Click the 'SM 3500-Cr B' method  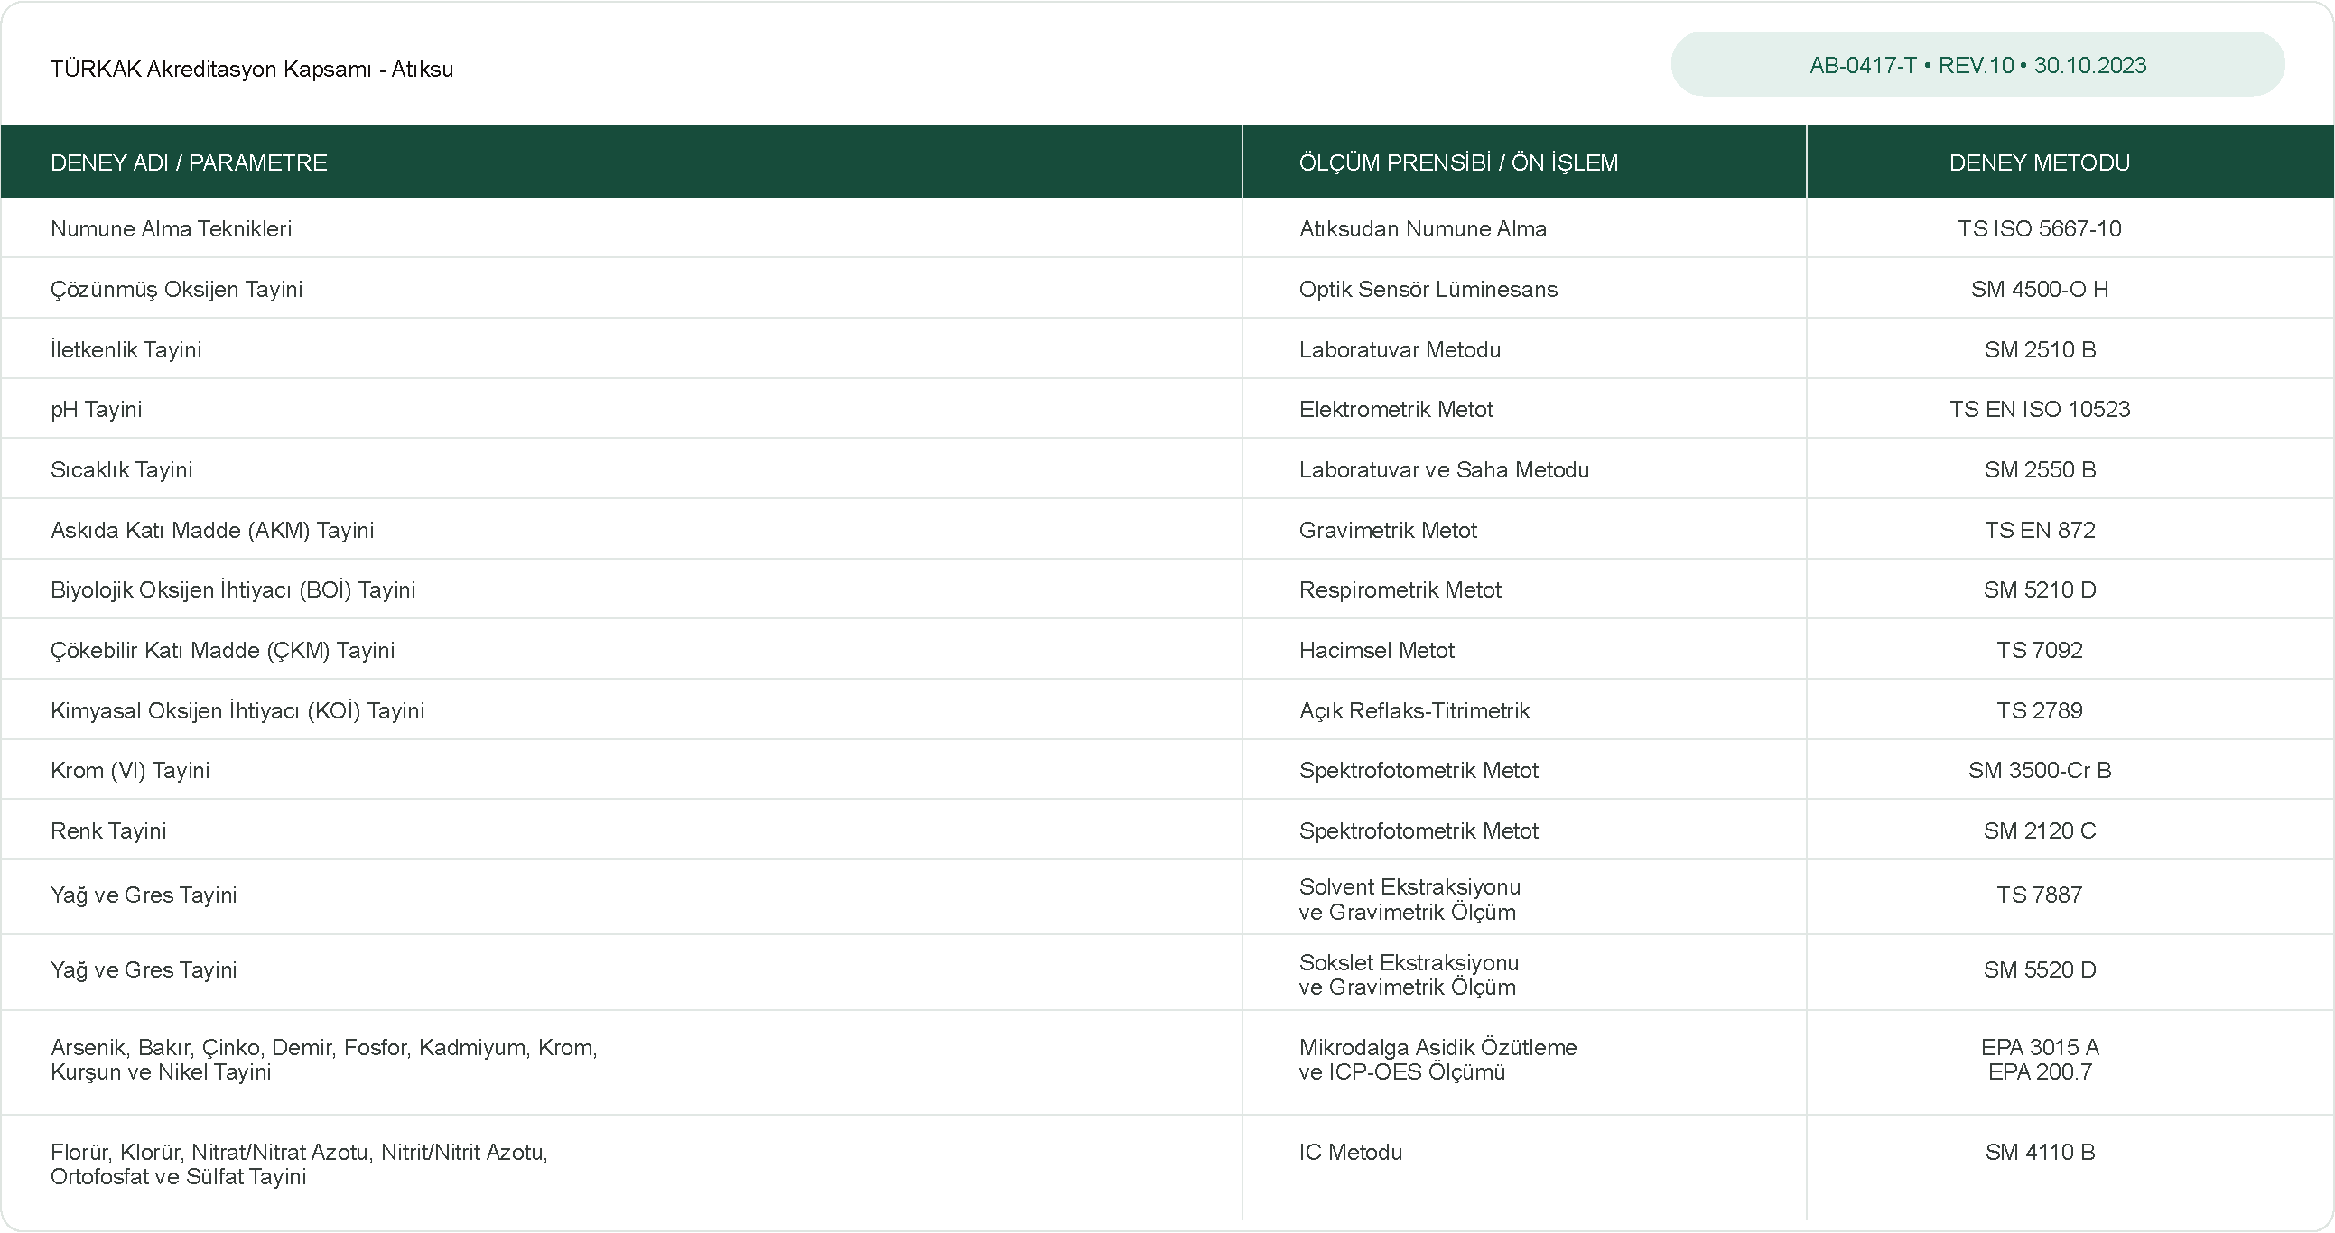(x=2040, y=770)
